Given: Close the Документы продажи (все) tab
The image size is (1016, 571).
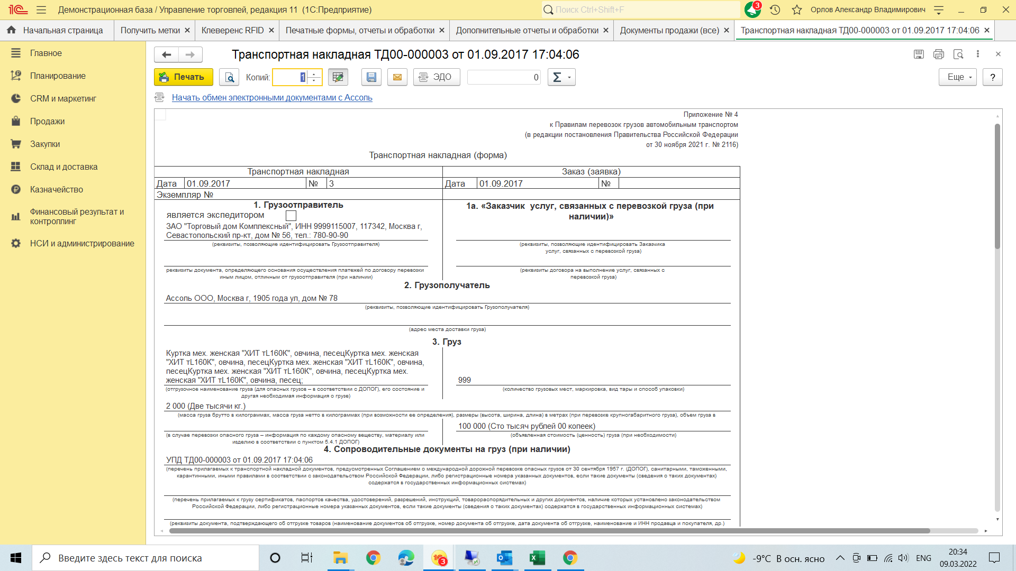Looking at the screenshot, I should pos(726,30).
